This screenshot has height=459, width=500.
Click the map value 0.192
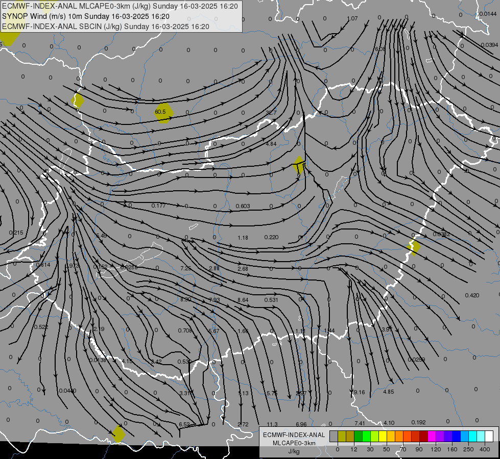(x=418, y=422)
